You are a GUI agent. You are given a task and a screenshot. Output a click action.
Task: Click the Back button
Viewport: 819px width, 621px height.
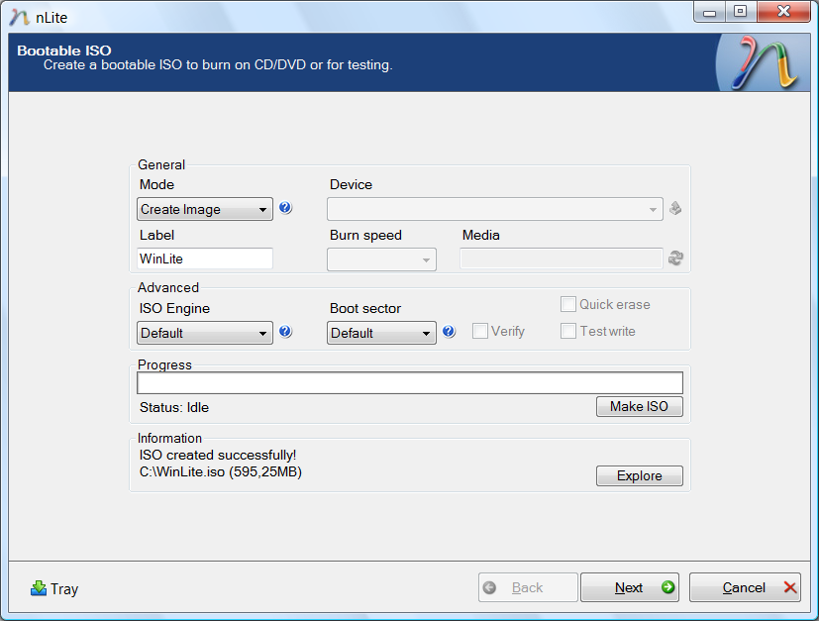528,587
